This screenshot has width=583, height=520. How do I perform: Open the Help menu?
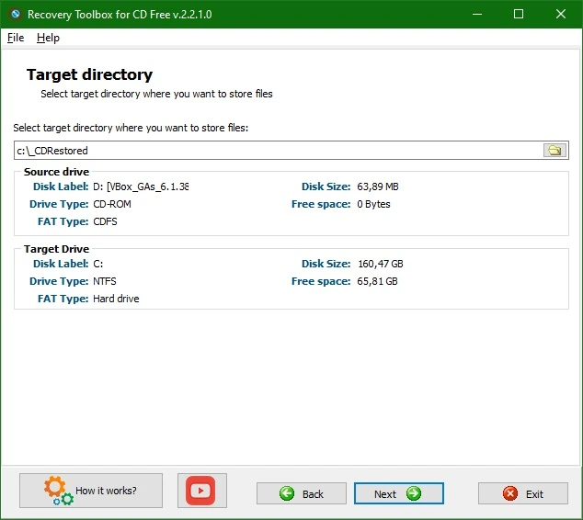tap(48, 38)
